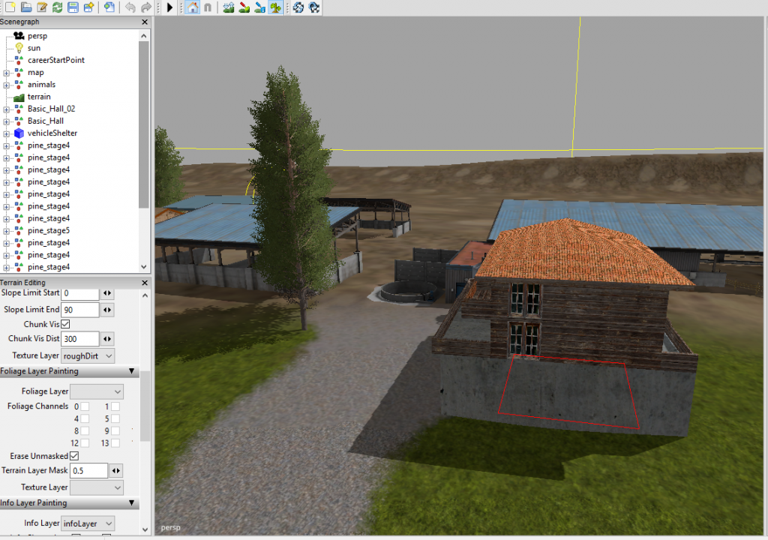The width and height of the screenshot is (768, 540).
Task: Select the pine_stage5 node
Action: (x=49, y=230)
